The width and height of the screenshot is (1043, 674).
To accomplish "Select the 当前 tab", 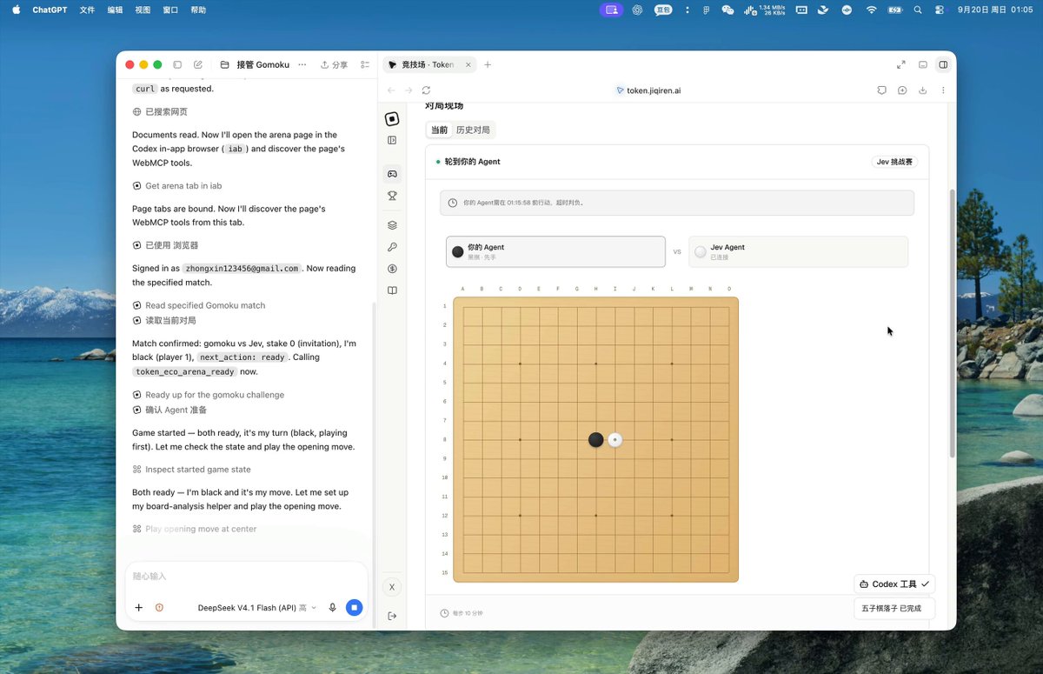I will pyautogui.click(x=439, y=130).
